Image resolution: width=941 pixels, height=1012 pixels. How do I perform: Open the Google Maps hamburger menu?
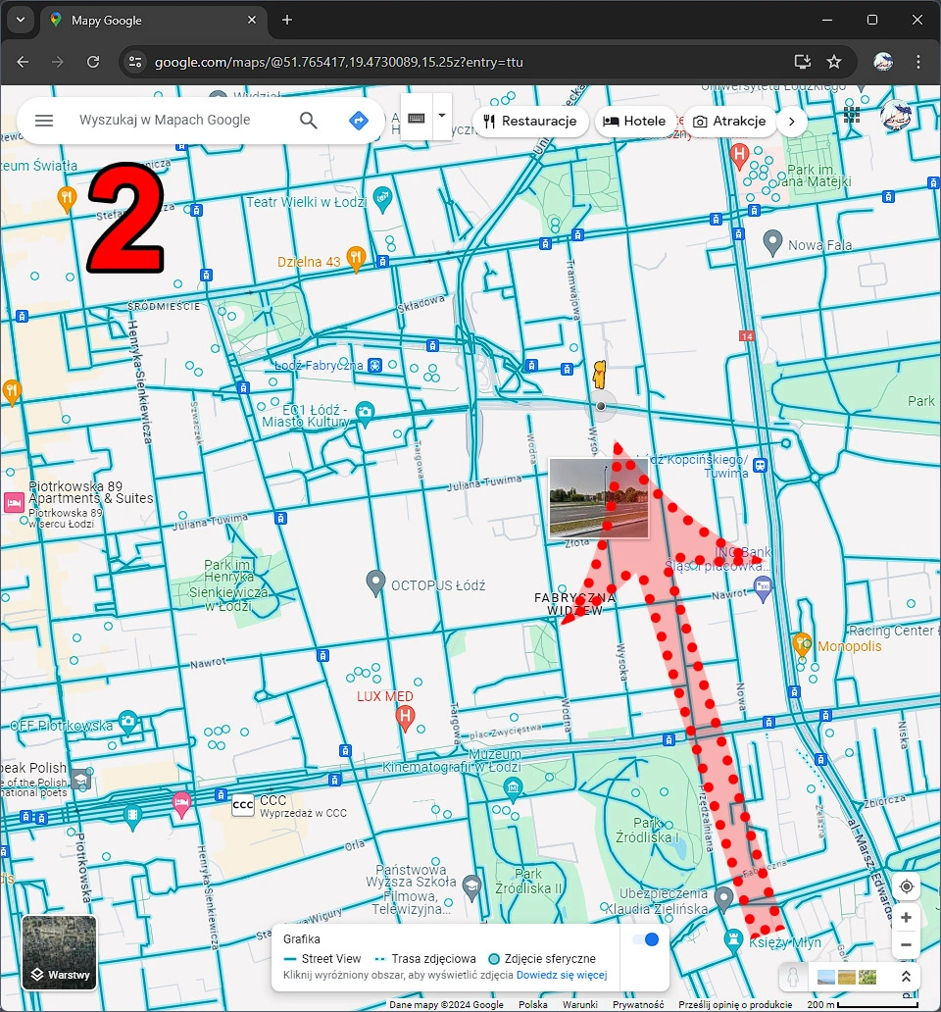(x=44, y=120)
